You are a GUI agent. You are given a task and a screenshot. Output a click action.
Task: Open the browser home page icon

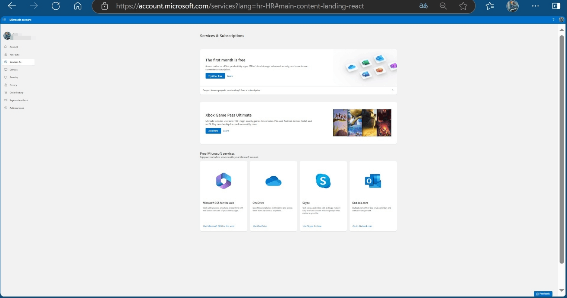point(77,6)
